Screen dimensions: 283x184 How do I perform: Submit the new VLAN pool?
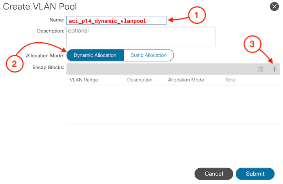[x=255, y=174]
